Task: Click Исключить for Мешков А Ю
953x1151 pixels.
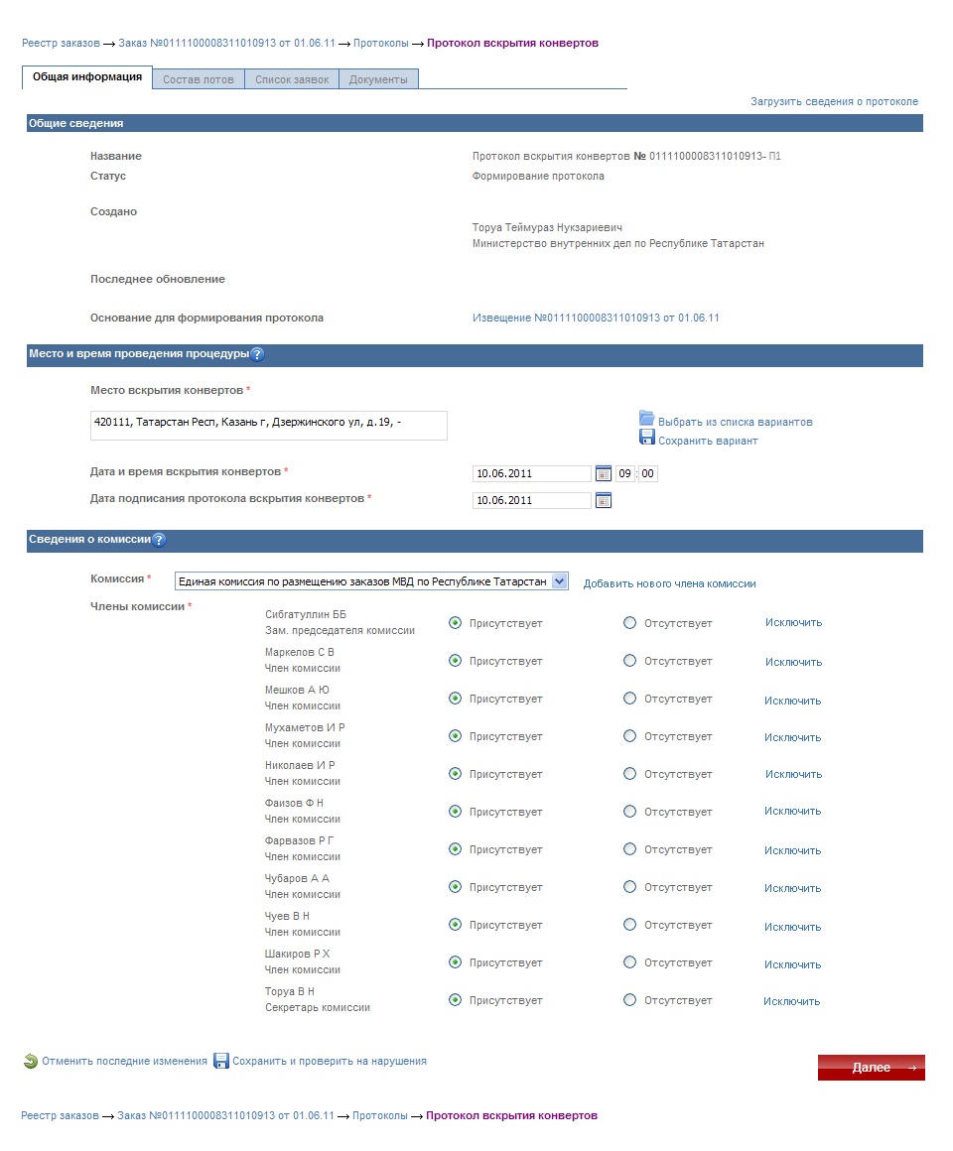Action: coord(793,702)
